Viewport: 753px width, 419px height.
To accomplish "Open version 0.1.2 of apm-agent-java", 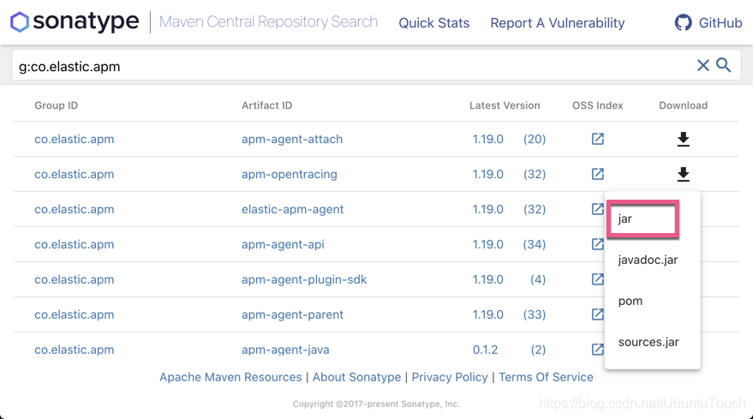I will point(485,350).
